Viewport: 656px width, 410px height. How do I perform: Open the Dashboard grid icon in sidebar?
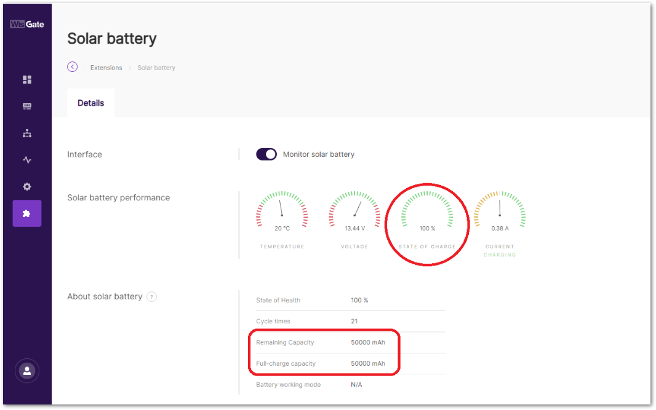pyautogui.click(x=27, y=79)
